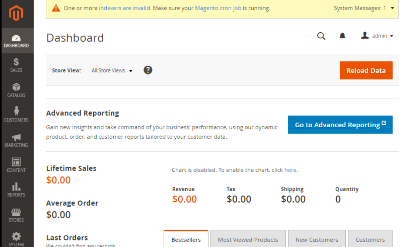Expand the All Store Views dropdown
The height and width of the screenshot is (247, 401).
click(x=112, y=71)
